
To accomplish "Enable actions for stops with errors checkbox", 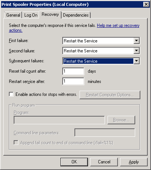I will (11, 94).
